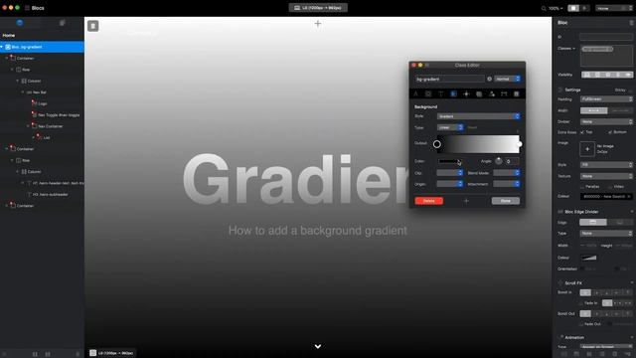
Task: Click the Edge Divider Colour swatch
Action: (x=588, y=258)
